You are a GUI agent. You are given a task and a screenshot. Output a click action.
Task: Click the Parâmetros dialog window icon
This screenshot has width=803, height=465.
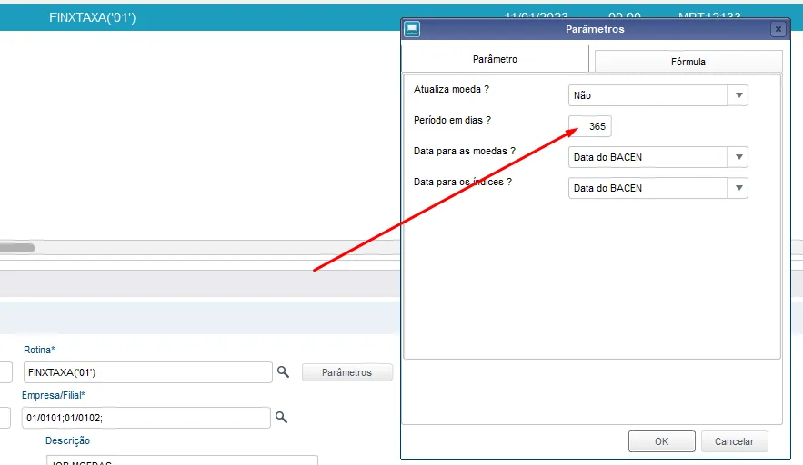tap(412, 29)
